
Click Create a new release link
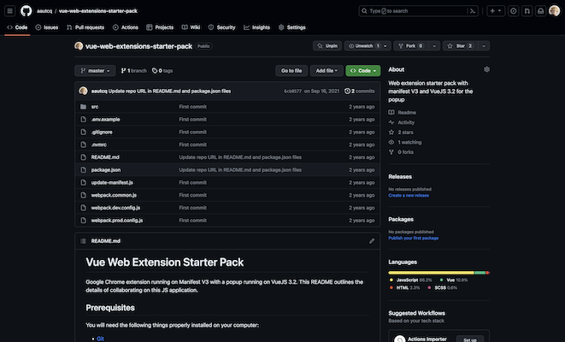[x=409, y=195]
